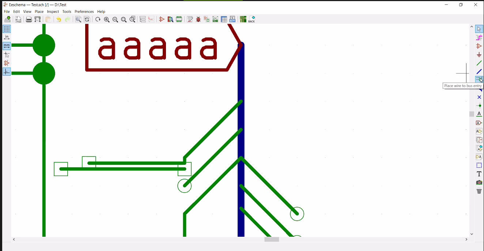Open the Symbol Editor
This screenshot has width=484, height=251.
coord(162,19)
